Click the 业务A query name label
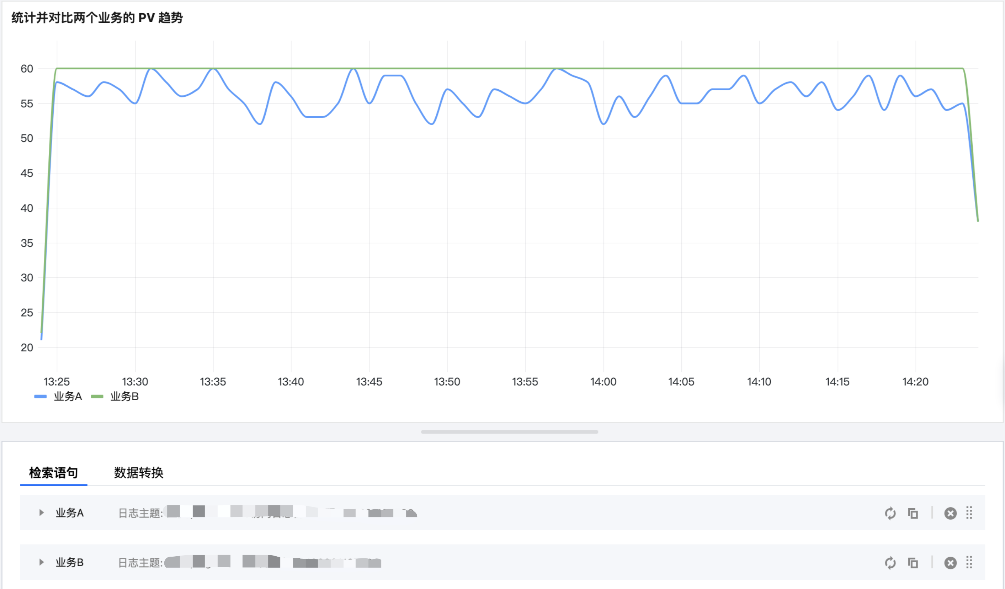1005x589 pixels. pyautogui.click(x=69, y=513)
